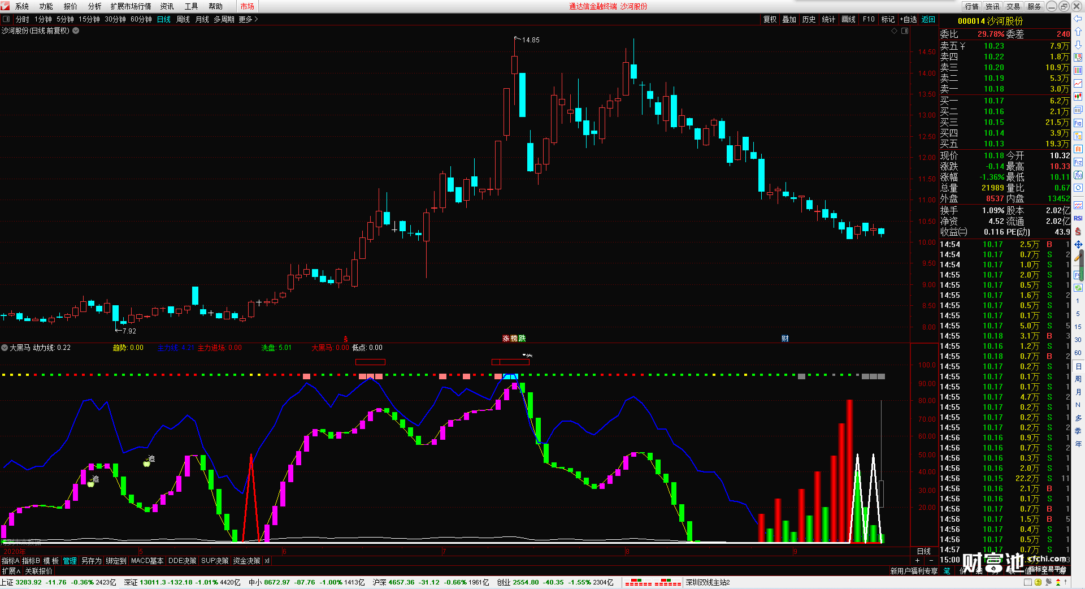Click the minus zoom button below 日线
1085x589 pixels.
pos(931,560)
